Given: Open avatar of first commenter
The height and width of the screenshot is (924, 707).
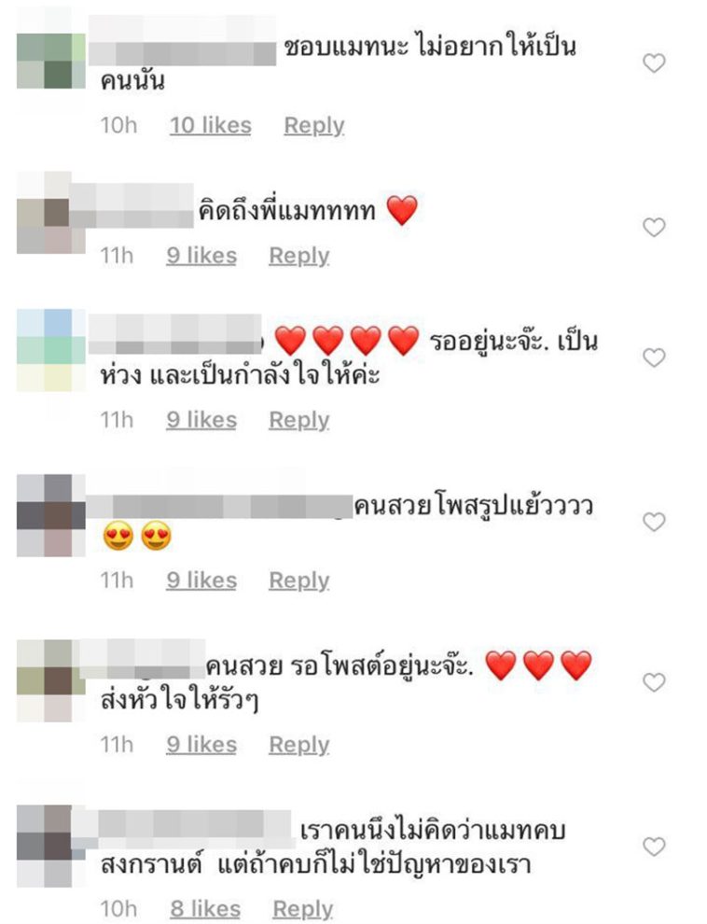Looking at the screenshot, I should (x=51, y=62).
